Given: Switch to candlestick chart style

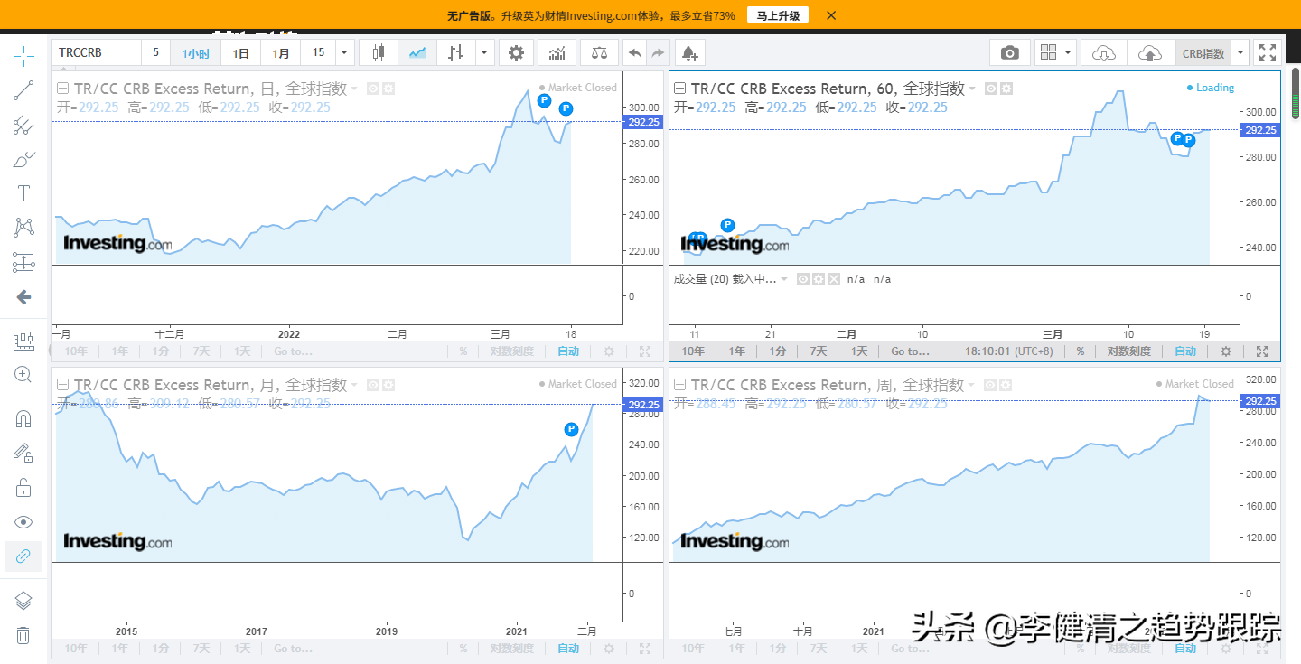Looking at the screenshot, I should point(379,52).
